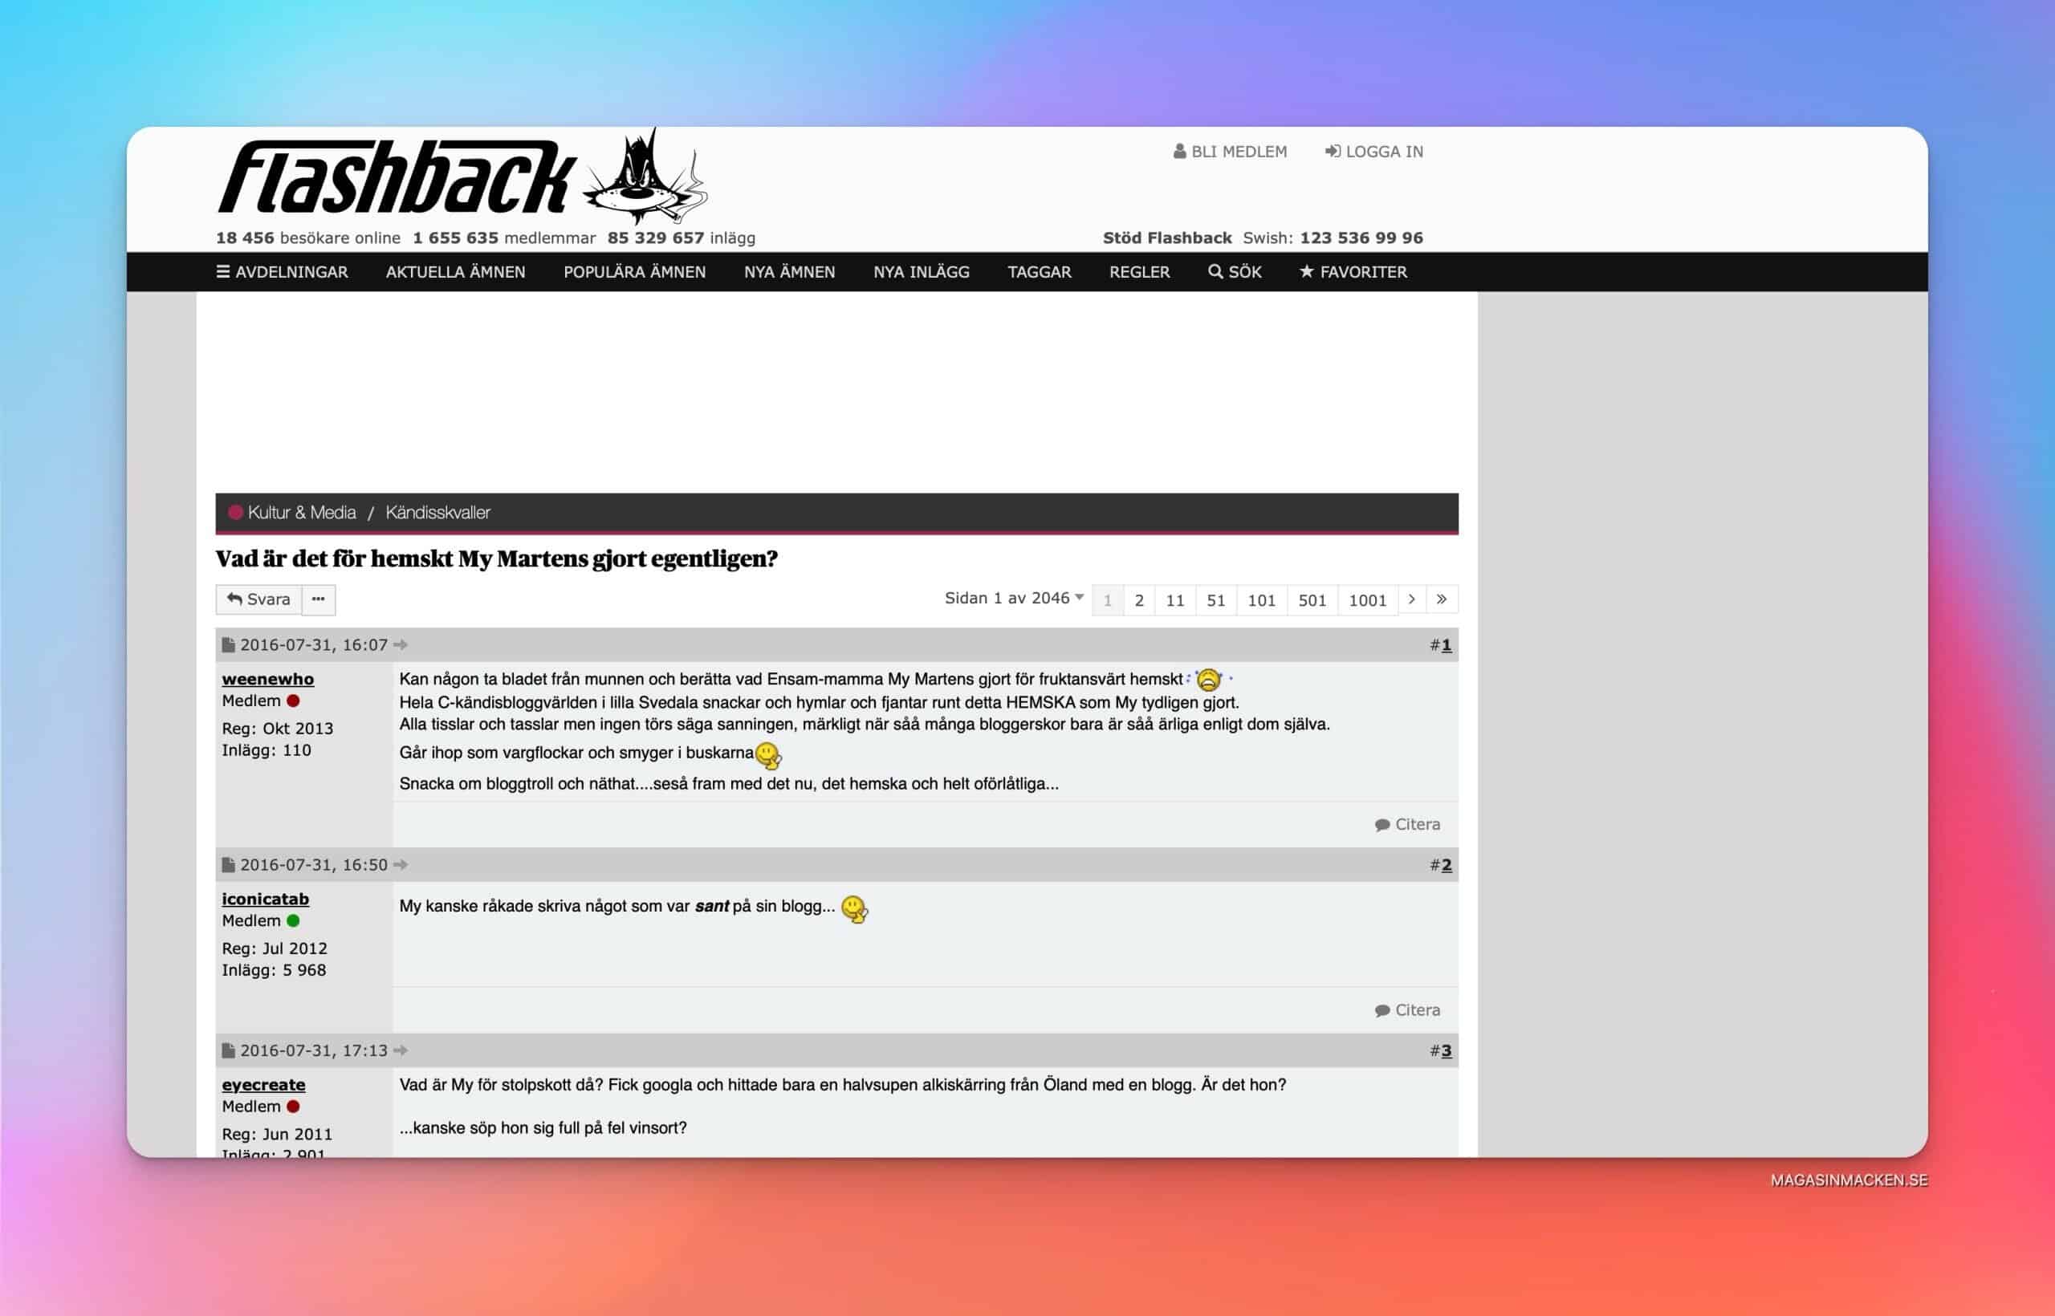2055x1316 pixels.
Task: Click the document icon on post dated 16:50
Action: point(228,865)
